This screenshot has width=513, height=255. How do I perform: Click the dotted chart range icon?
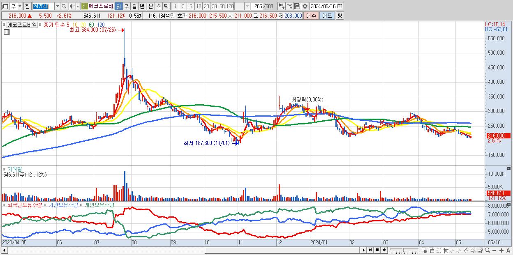(x=438, y=250)
